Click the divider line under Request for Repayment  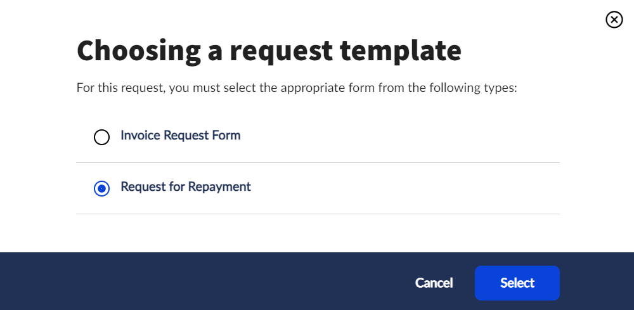[x=318, y=214]
